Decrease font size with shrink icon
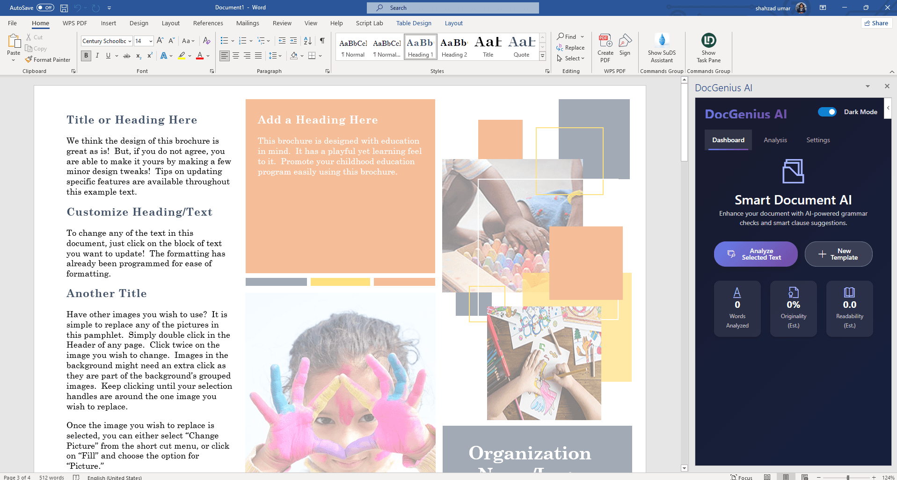 pos(172,41)
